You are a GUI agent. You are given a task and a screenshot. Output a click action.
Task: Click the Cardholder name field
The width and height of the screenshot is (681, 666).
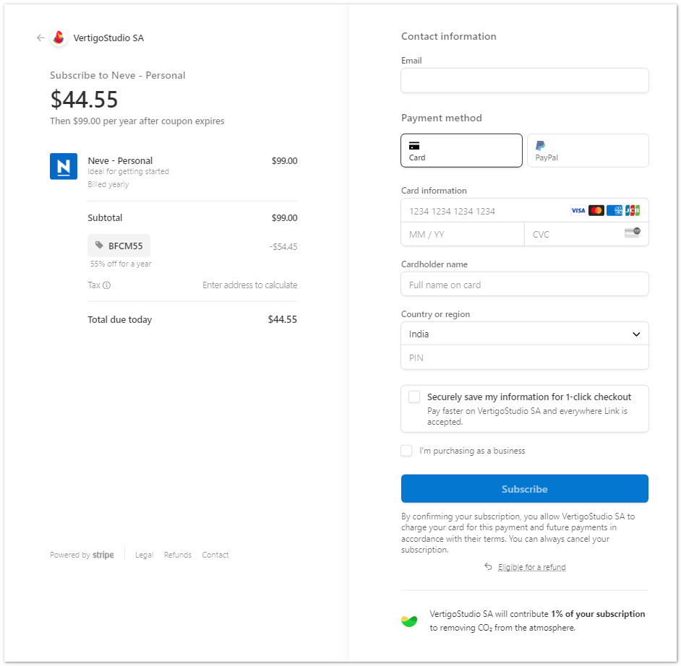click(524, 285)
